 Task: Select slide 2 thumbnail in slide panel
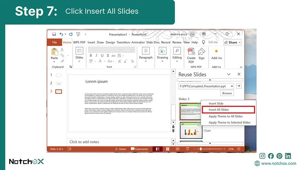[58, 84]
